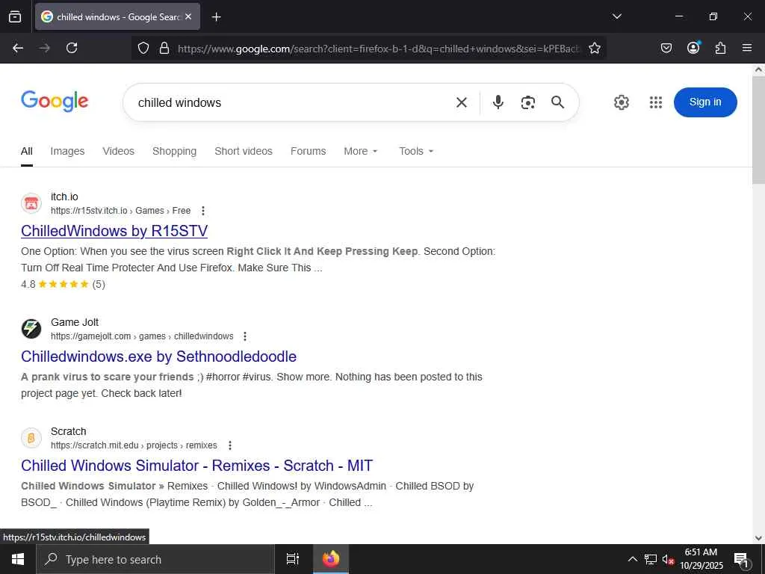Viewport: 765px width, 574px height.
Task: Submit search with magnifier icon
Action: coord(557,102)
